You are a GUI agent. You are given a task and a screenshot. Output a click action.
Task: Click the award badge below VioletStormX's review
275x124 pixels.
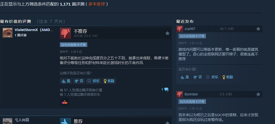click(65, 102)
